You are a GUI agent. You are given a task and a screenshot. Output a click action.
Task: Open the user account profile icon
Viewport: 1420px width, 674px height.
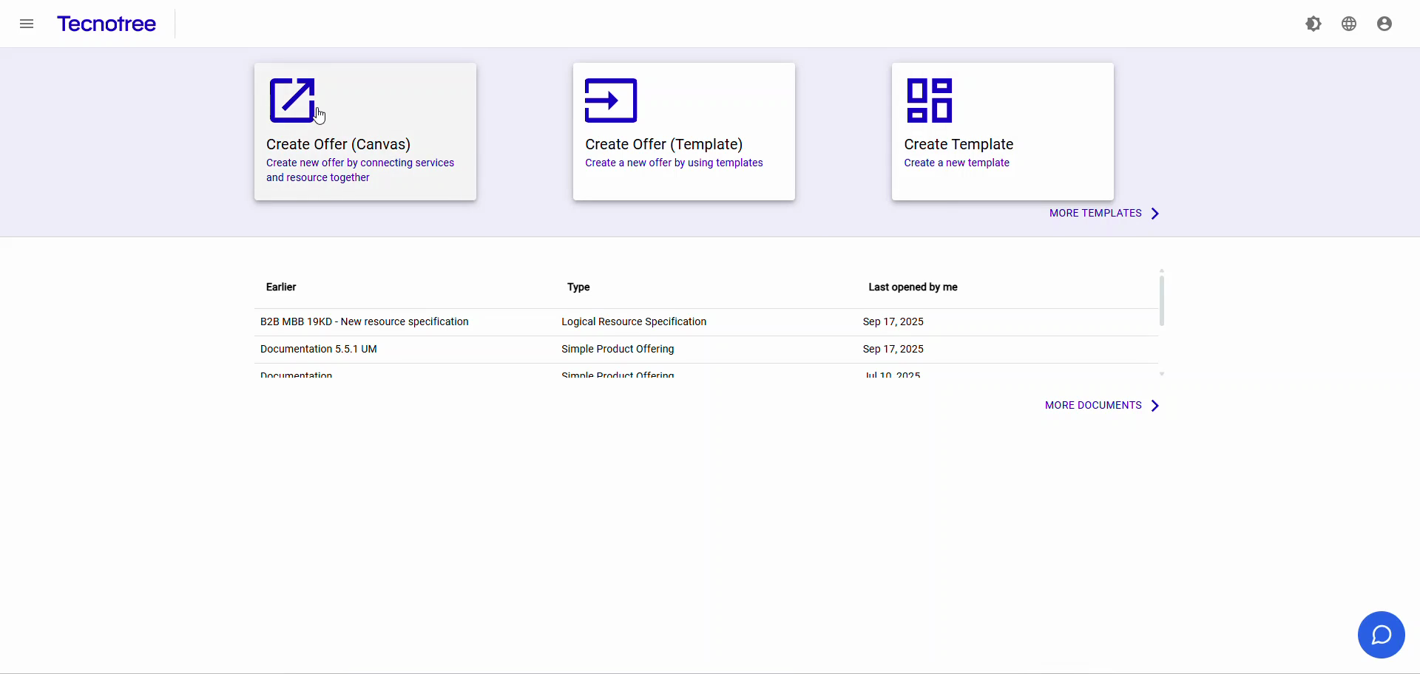pos(1384,23)
